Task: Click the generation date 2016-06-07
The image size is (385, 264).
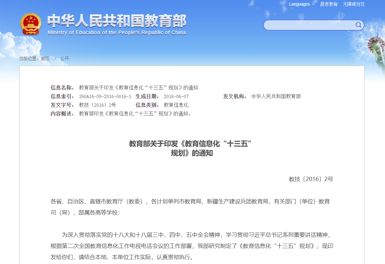Action: tap(176, 96)
